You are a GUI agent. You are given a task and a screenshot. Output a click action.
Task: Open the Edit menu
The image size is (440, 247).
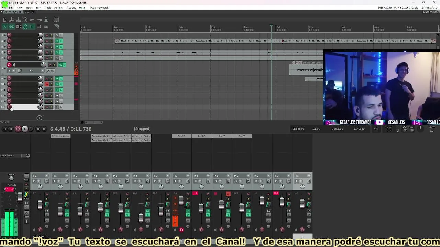click(11, 8)
